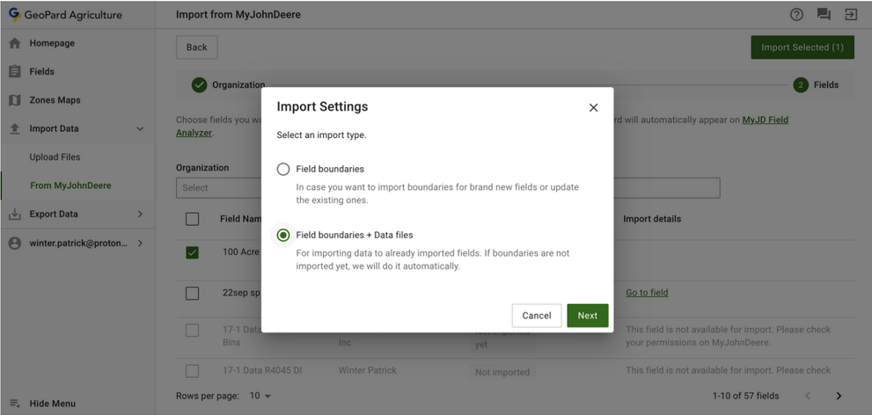Click the Hide Menu icon
Viewport: 872px width, 415px height.
(x=14, y=404)
